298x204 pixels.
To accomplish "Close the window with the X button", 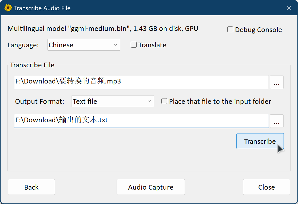I will (x=289, y=8).
